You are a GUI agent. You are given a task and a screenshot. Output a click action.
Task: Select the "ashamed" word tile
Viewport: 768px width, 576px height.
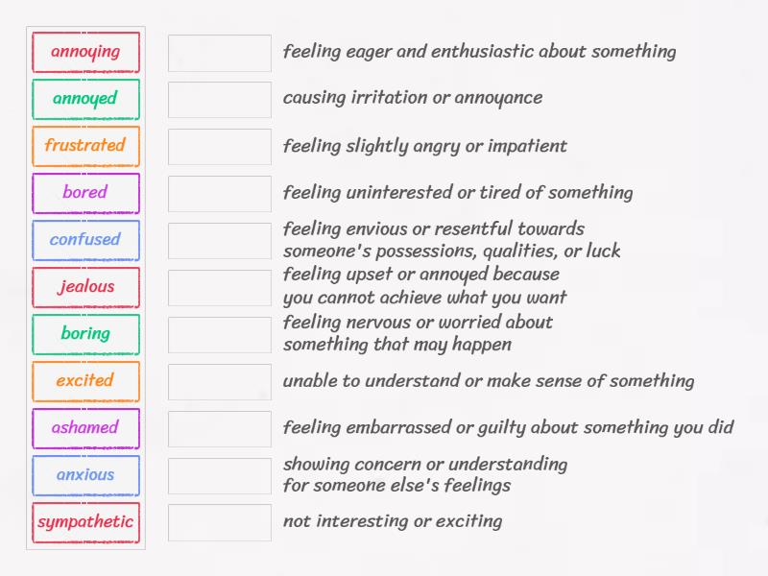pos(85,428)
